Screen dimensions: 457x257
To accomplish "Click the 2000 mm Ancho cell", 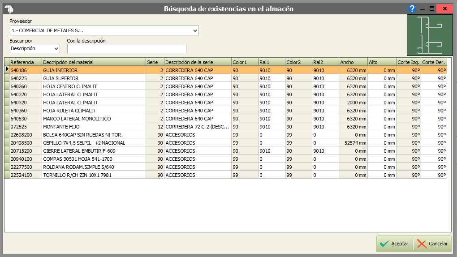I will pos(353,103).
